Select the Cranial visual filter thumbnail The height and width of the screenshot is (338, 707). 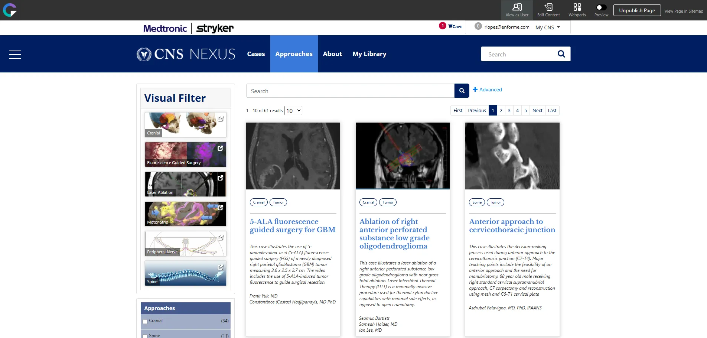185,125
